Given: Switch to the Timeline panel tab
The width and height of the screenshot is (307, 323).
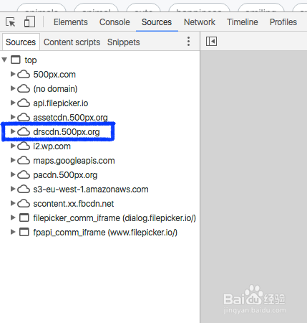Looking at the screenshot, I should pos(243,22).
